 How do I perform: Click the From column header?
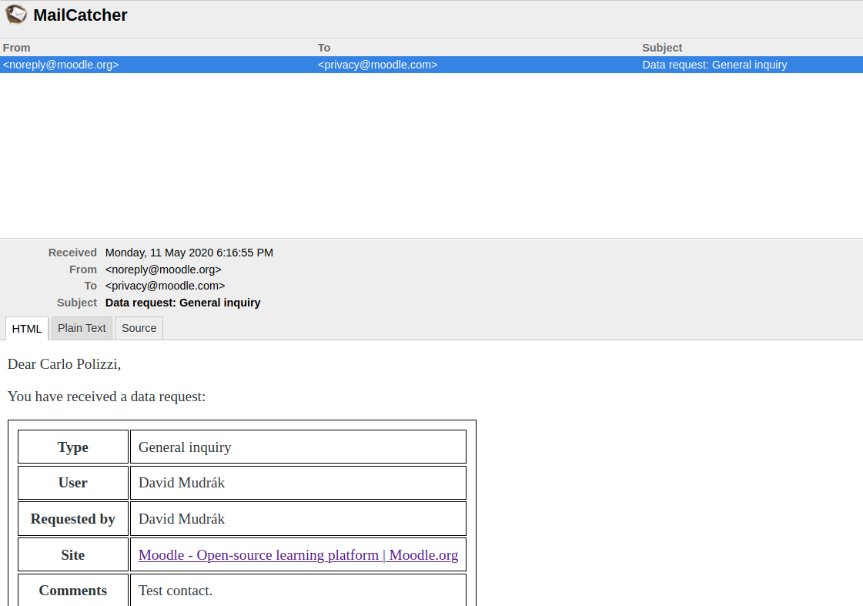pos(16,48)
